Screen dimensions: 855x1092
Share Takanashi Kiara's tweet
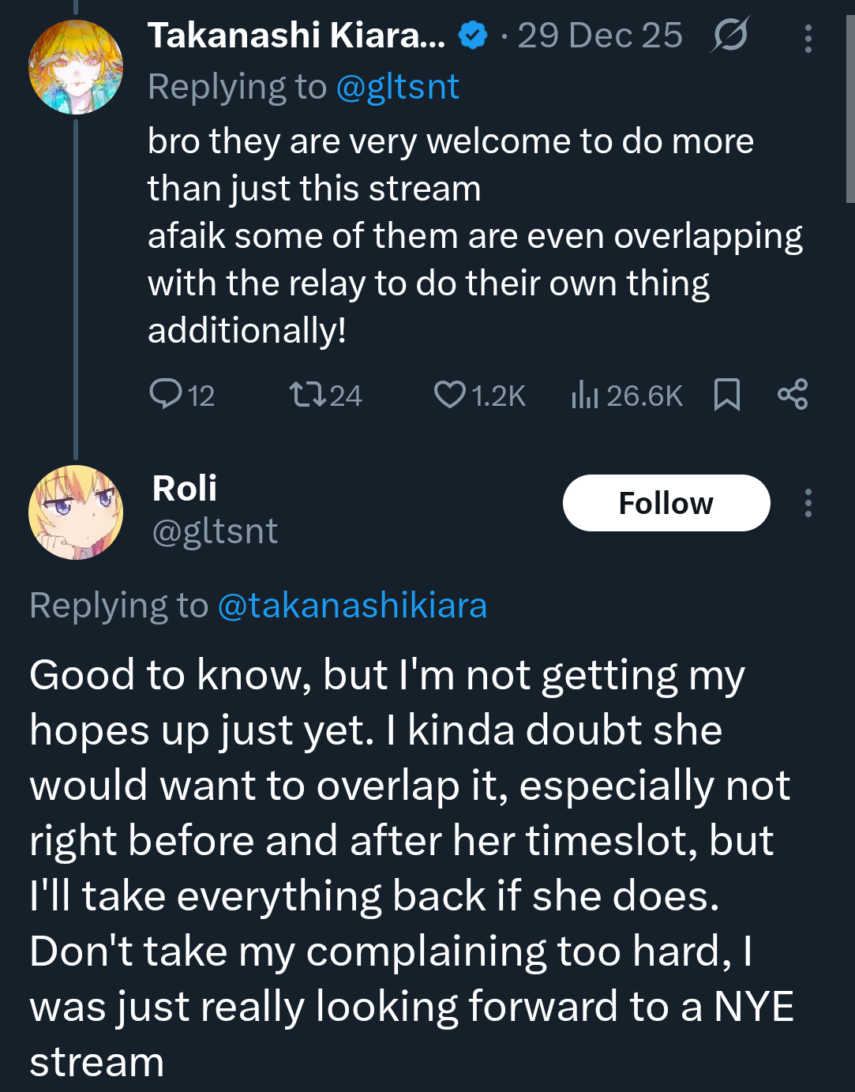[x=793, y=394]
